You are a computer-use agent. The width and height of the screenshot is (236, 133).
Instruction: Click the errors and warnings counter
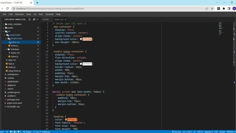[15, 132]
